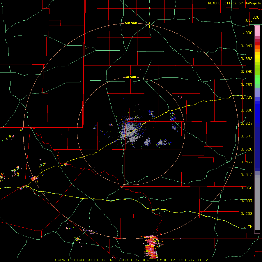Select the 0.307 legend value

click(247, 201)
